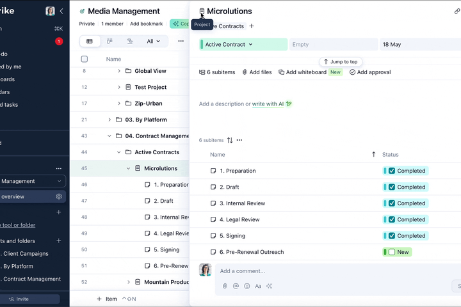
Task: Click Add approval
Action: coord(370,72)
